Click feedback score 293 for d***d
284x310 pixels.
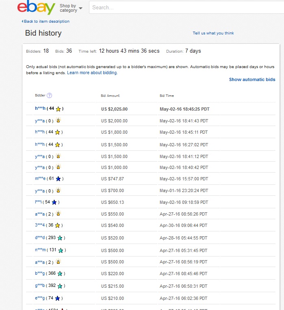52,238
